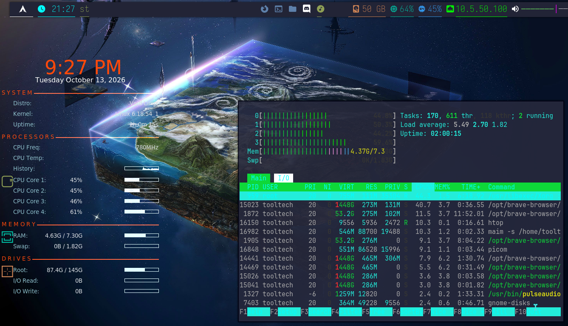Click the disk usage icon next to 50 GB
Screen dimensions: 568x326
coord(356,8)
